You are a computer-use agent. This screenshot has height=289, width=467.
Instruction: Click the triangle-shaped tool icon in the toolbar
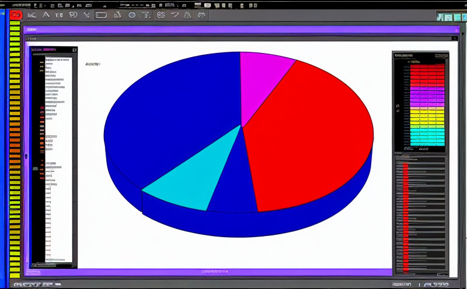(x=46, y=15)
